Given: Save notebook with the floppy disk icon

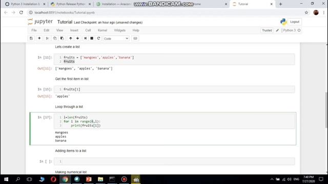Looking at the screenshot, I should tap(31, 38).
